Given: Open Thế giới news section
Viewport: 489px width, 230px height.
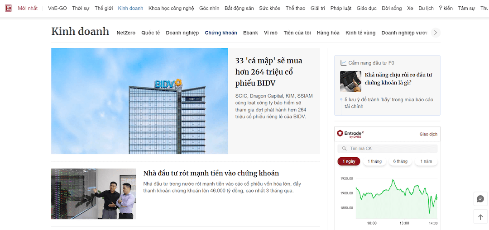Looking at the screenshot, I should pos(104,9).
